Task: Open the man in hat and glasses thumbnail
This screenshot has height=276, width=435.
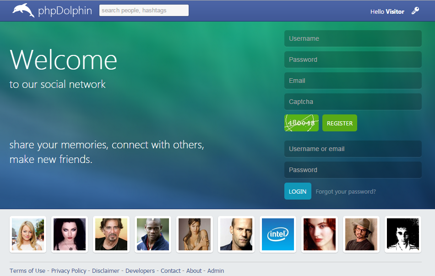Action: [361, 234]
